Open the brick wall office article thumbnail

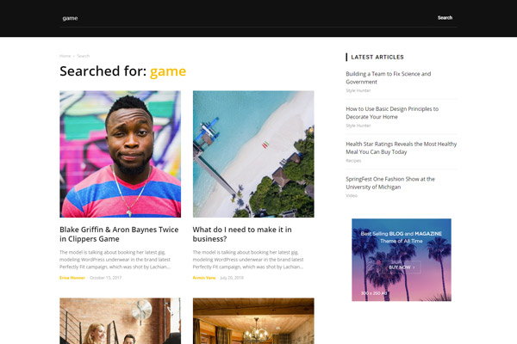tap(120, 321)
